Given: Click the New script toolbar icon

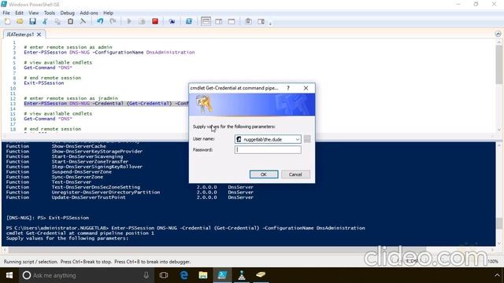Looking at the screenshot, I should click(7, 21).
